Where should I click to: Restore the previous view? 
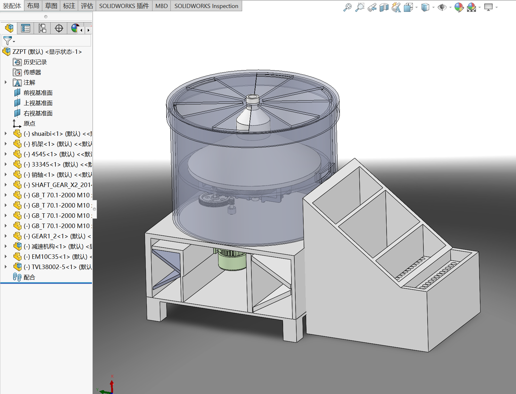tap(372, 7)
